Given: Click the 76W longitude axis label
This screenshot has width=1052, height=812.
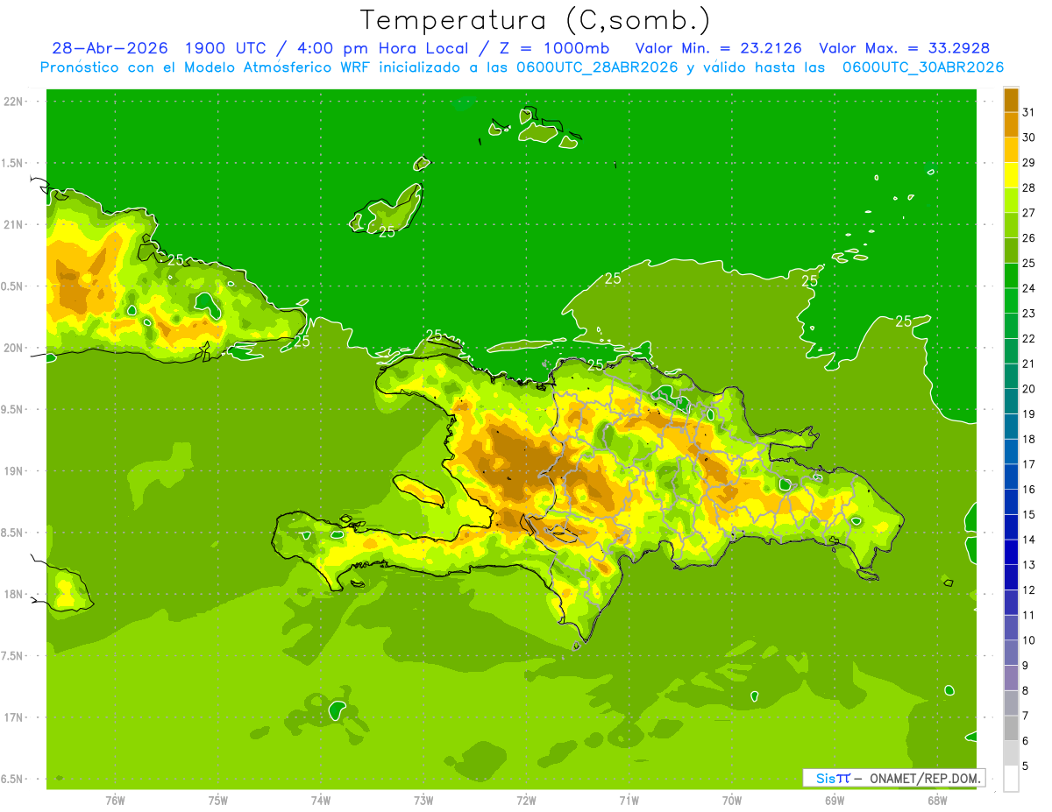Looking at the screenshot, I should [115, 801].
